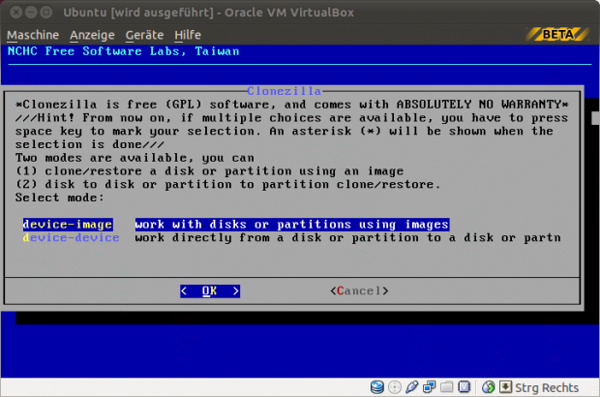Click the shared folders status icon
Viewport: 600px width, 397px height.
tap(446, 387)
